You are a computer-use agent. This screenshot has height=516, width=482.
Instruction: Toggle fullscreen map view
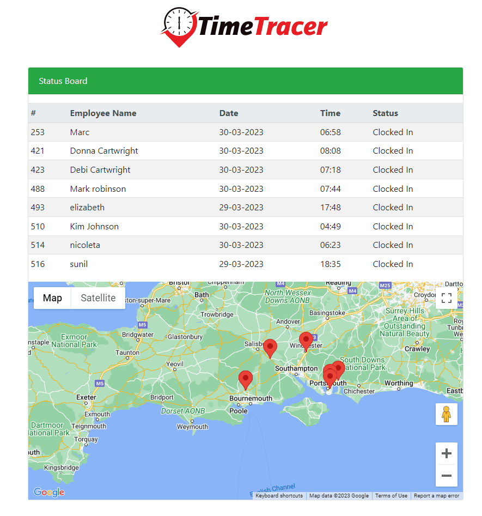pos(446,298)
